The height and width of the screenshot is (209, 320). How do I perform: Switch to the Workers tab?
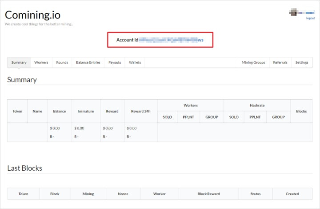[41, 62]
